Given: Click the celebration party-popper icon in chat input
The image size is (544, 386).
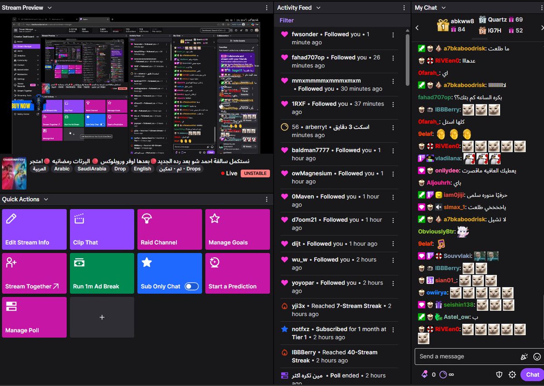Looking at the screenshot, I should pos(525,357).
